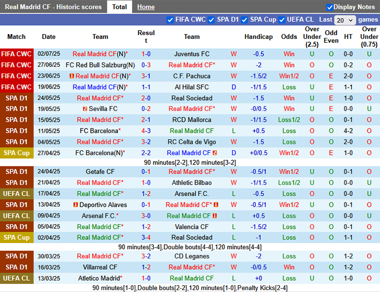Open RCD Mallorca team link
380x292 pixels.
click(x=191, y=120)
